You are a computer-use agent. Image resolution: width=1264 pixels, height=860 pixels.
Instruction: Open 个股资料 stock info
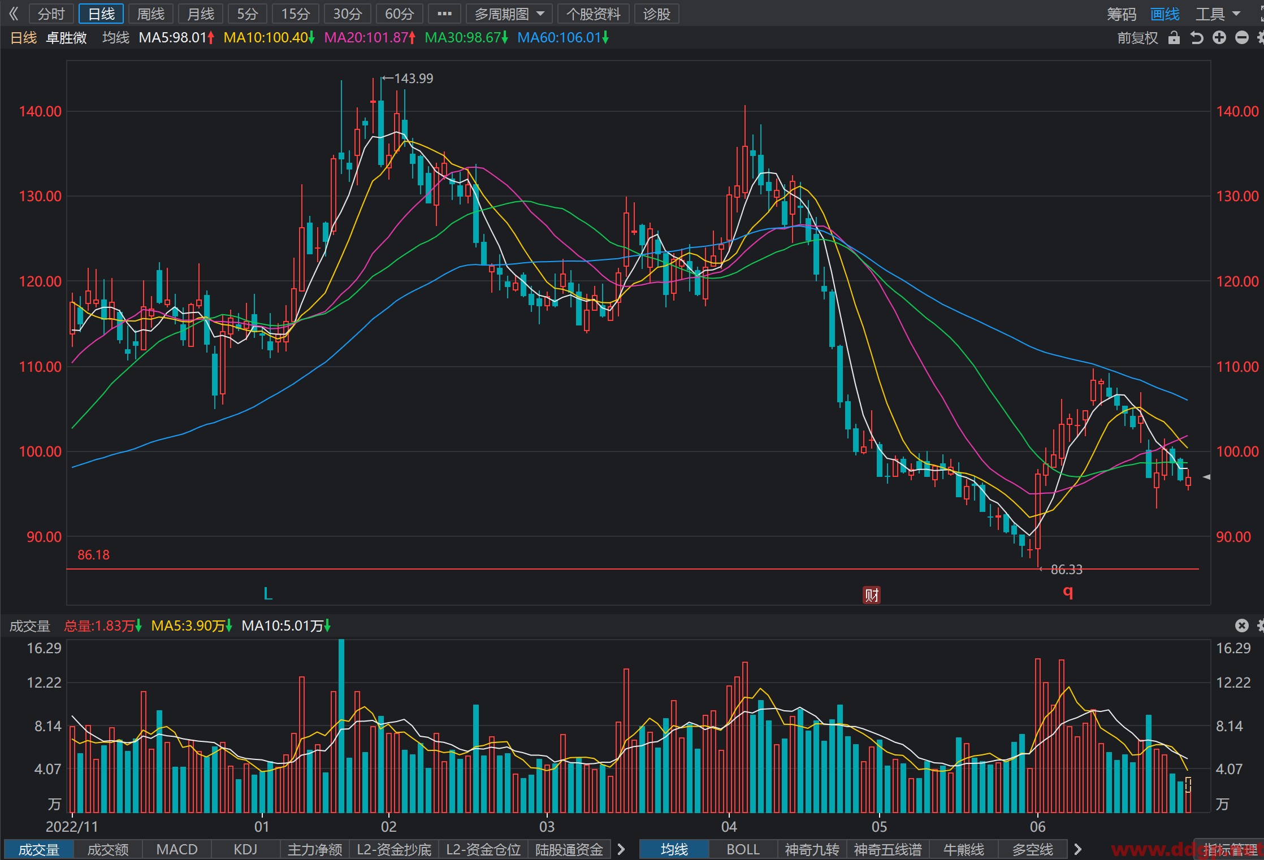coord(594,14)
